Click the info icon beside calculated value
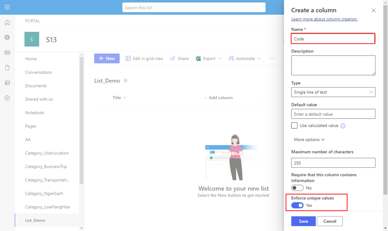The width and height of the screenshot is (388, 231). pyautogui.click(x=343, y=126)
